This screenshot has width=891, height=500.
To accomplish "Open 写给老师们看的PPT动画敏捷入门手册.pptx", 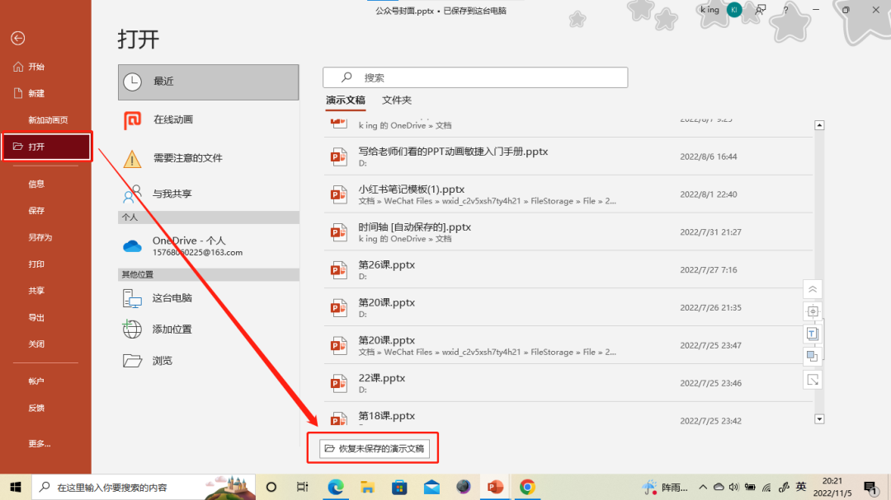I will point(568,156).
